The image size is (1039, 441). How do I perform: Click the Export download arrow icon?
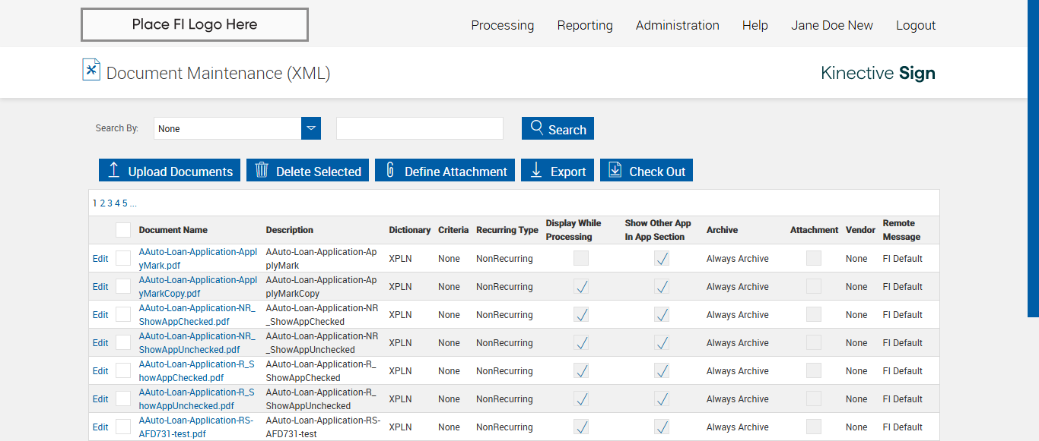tap(536, 170)
